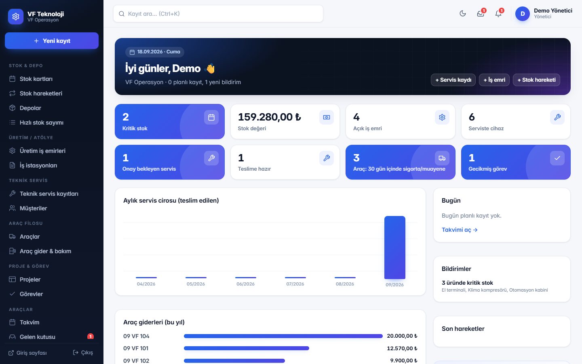Click the box icon beside Depolar

[x=13, y=108]
